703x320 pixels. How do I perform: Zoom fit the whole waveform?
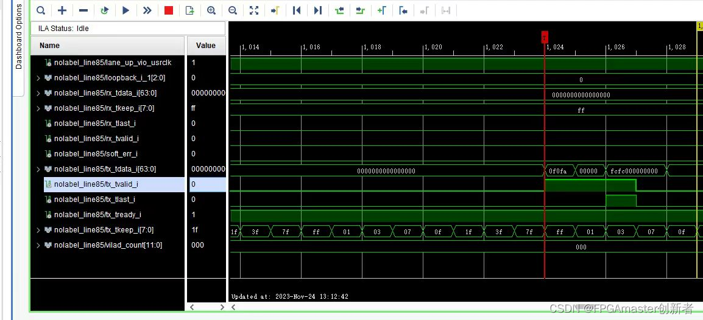coord(254,10)
